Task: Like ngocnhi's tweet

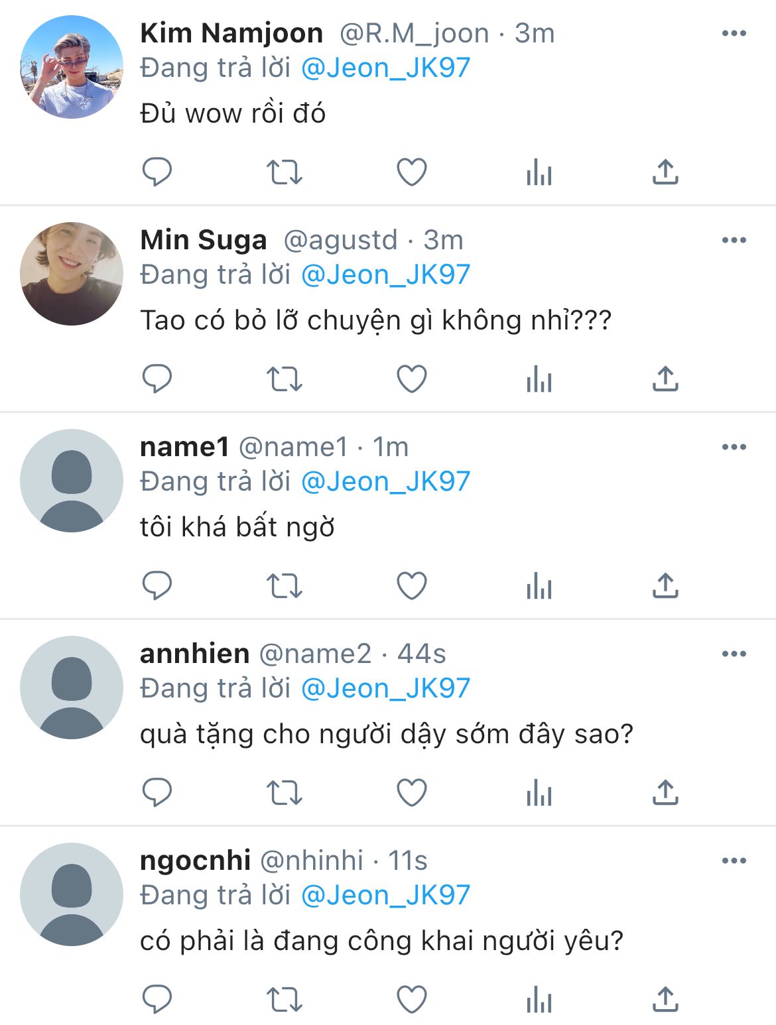Action: (x=411, y=1000)
